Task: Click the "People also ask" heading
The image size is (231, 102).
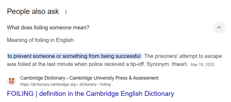Action: coord(33,11)
